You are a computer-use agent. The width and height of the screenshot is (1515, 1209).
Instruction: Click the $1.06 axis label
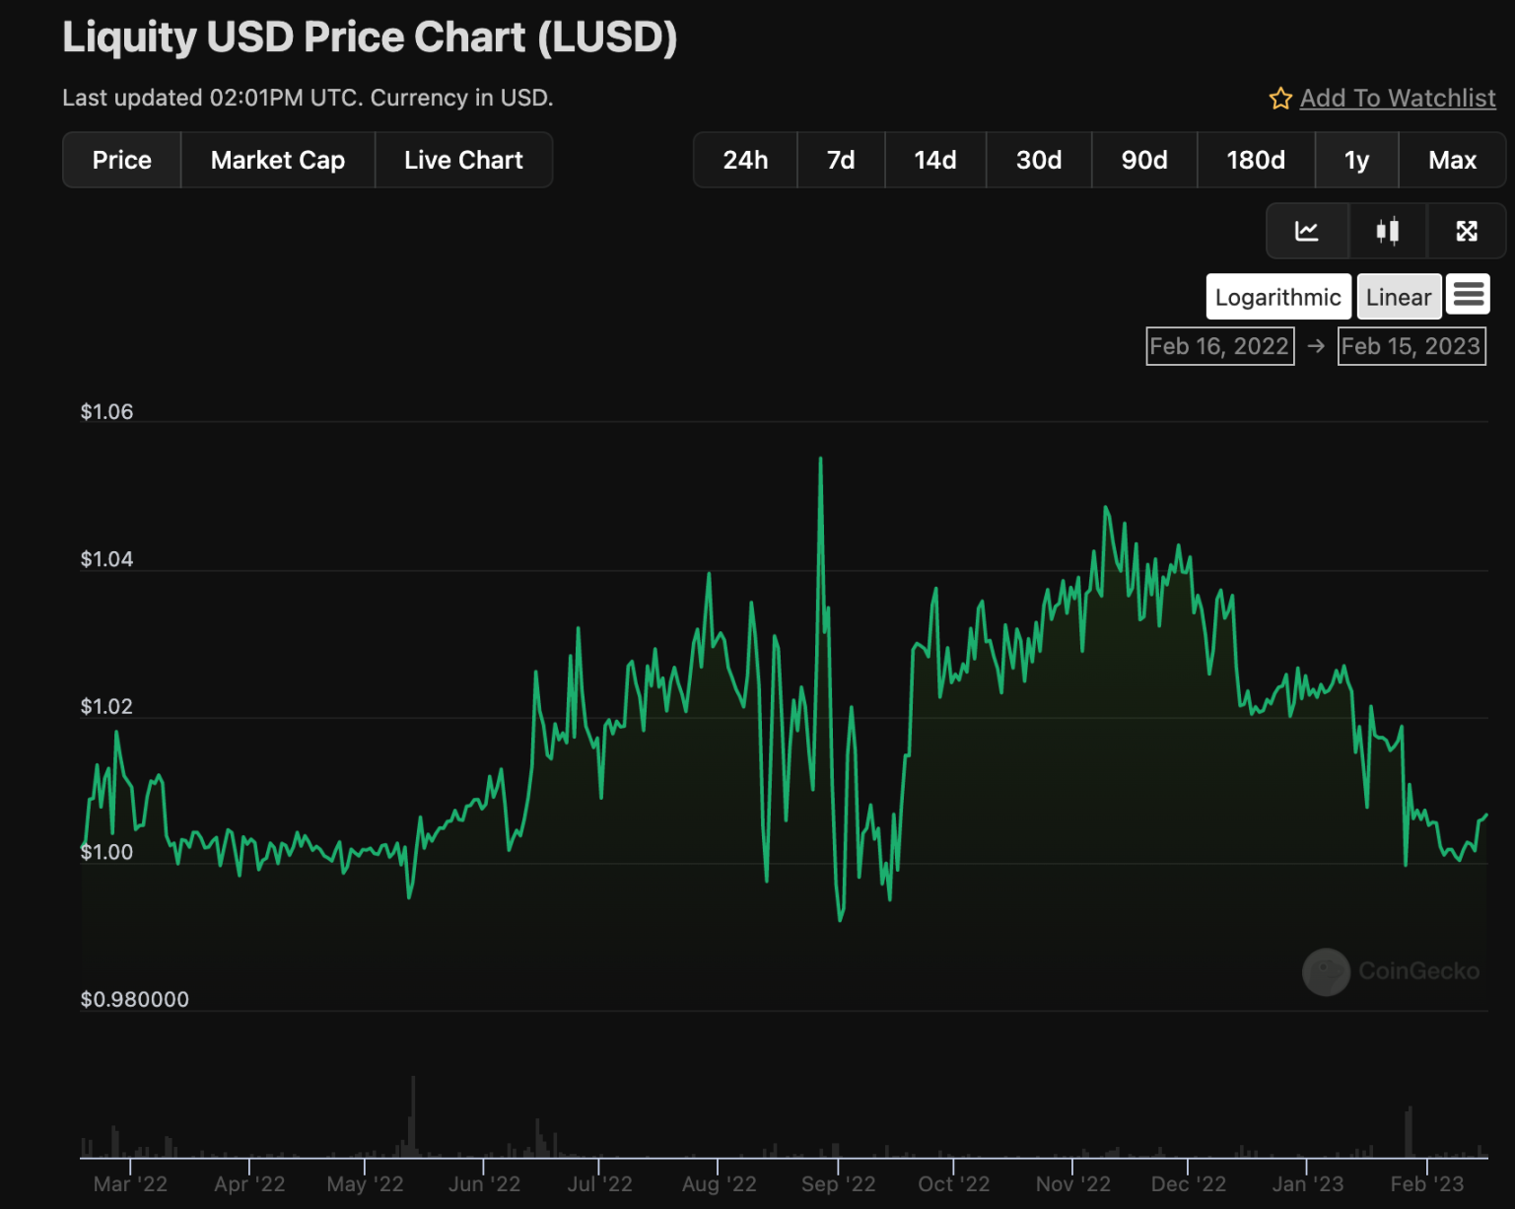[106, 412]
